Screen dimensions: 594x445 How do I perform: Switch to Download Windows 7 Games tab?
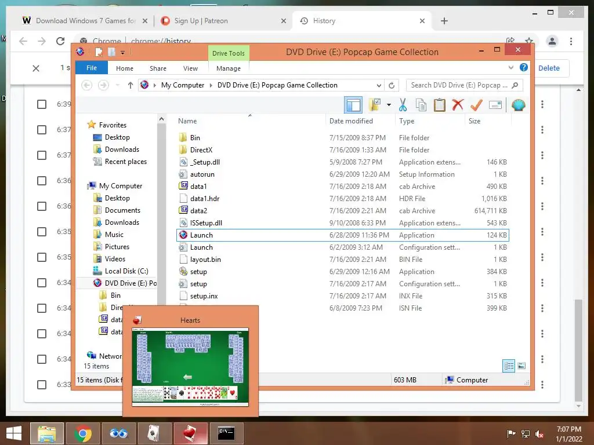86,21
